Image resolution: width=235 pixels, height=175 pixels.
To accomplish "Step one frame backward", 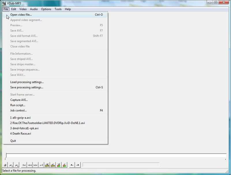I will (x=30, y=165).
